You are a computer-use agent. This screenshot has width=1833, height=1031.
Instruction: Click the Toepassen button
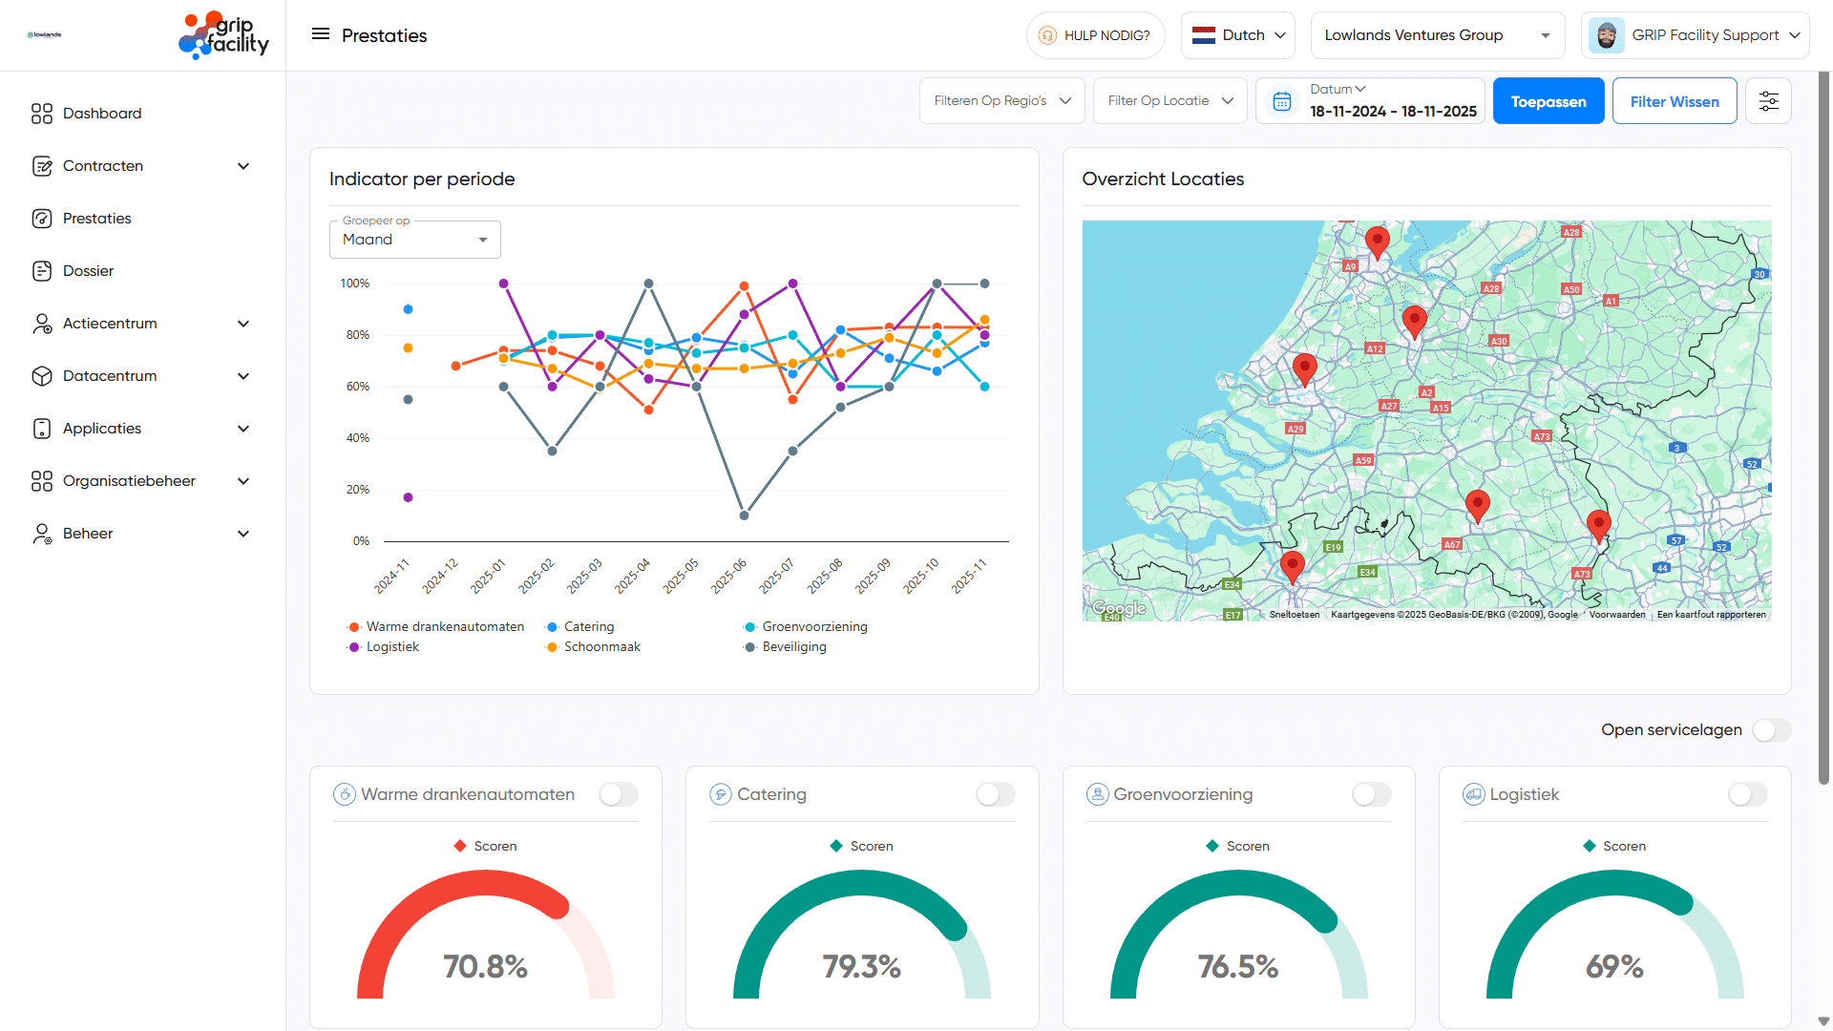click(1548, 100)
